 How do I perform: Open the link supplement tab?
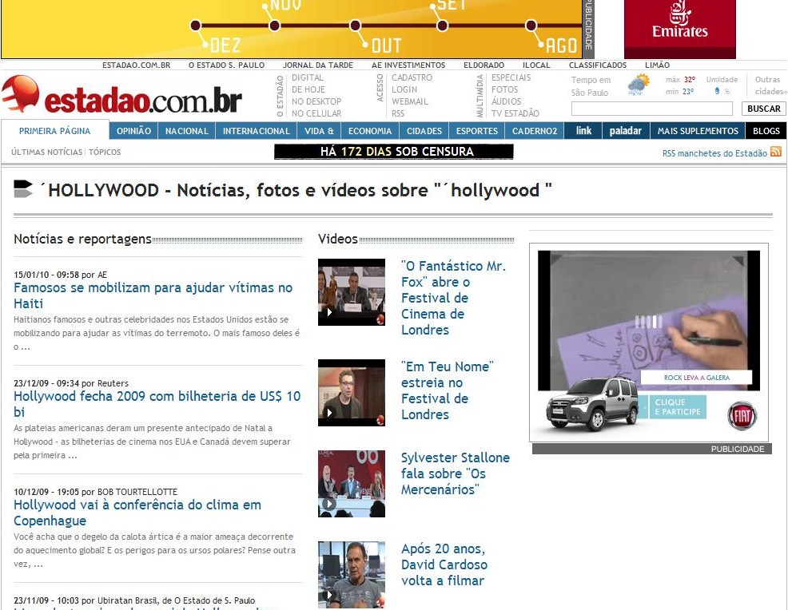pos(583,131)
